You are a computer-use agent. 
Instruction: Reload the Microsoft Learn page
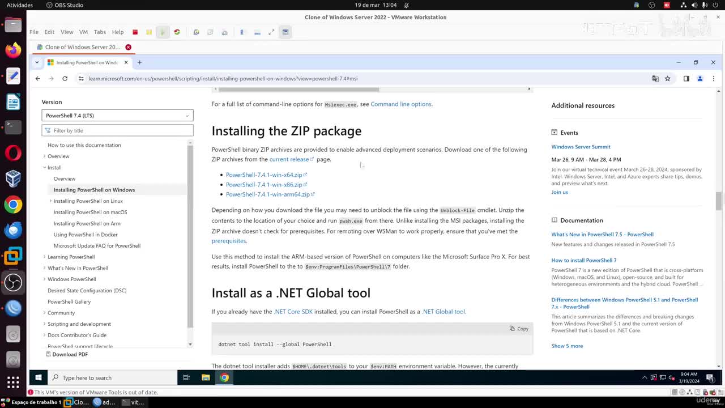coord(65,79)
